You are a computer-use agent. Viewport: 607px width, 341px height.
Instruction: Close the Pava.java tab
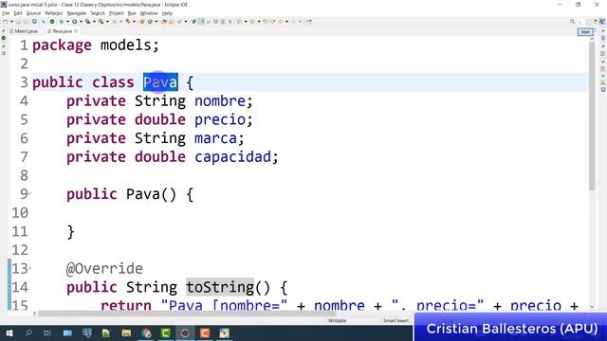[x=76, y=31]
